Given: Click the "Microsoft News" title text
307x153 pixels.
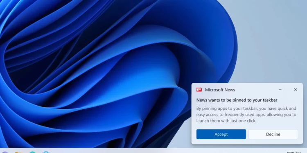Looking at the screenshot, I should [220, 90].
